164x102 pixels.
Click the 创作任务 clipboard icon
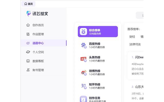point(83,99)
